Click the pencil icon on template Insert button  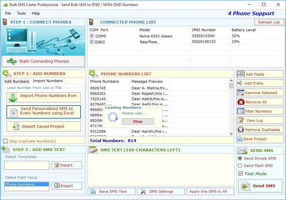(57, 165)
